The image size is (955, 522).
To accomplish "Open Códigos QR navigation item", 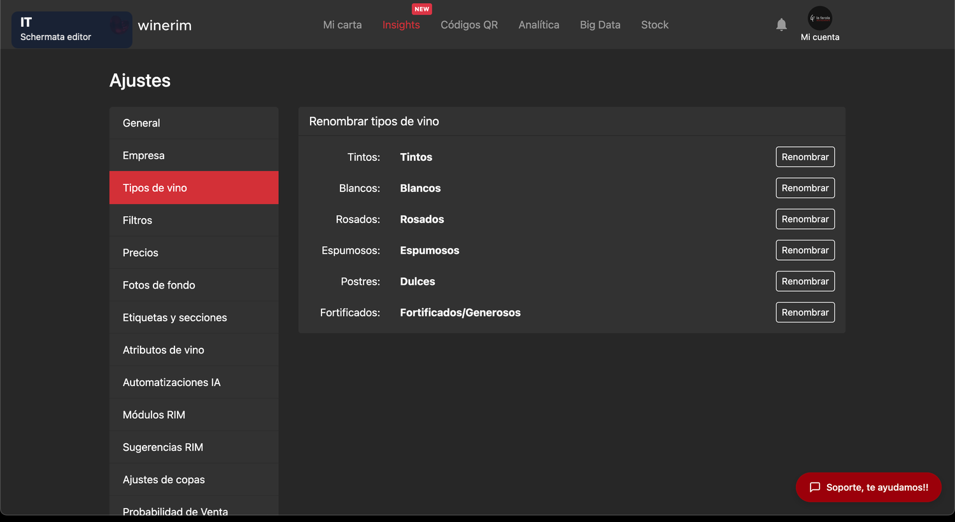I will (x=469, y=25).
